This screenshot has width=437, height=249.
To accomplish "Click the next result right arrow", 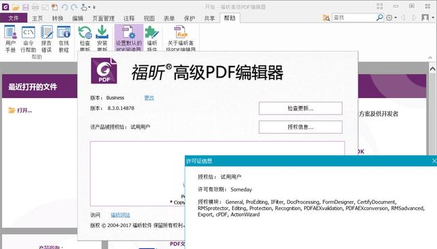I will 414,18.
